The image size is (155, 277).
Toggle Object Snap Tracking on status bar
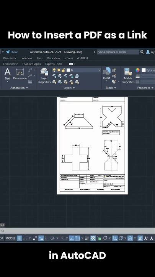click(72, 238)
